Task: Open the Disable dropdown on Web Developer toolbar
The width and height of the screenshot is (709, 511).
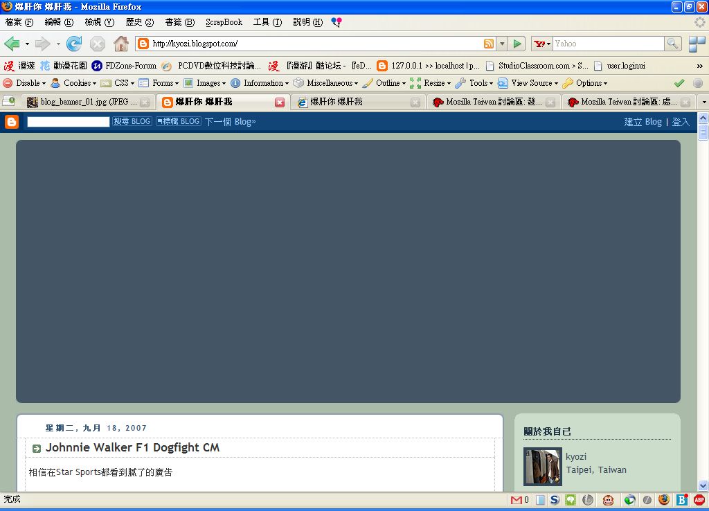Action: [x=24, y=83]
